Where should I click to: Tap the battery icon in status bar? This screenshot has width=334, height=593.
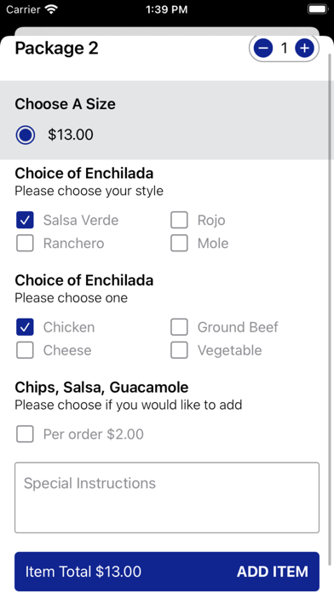point(318,9)
